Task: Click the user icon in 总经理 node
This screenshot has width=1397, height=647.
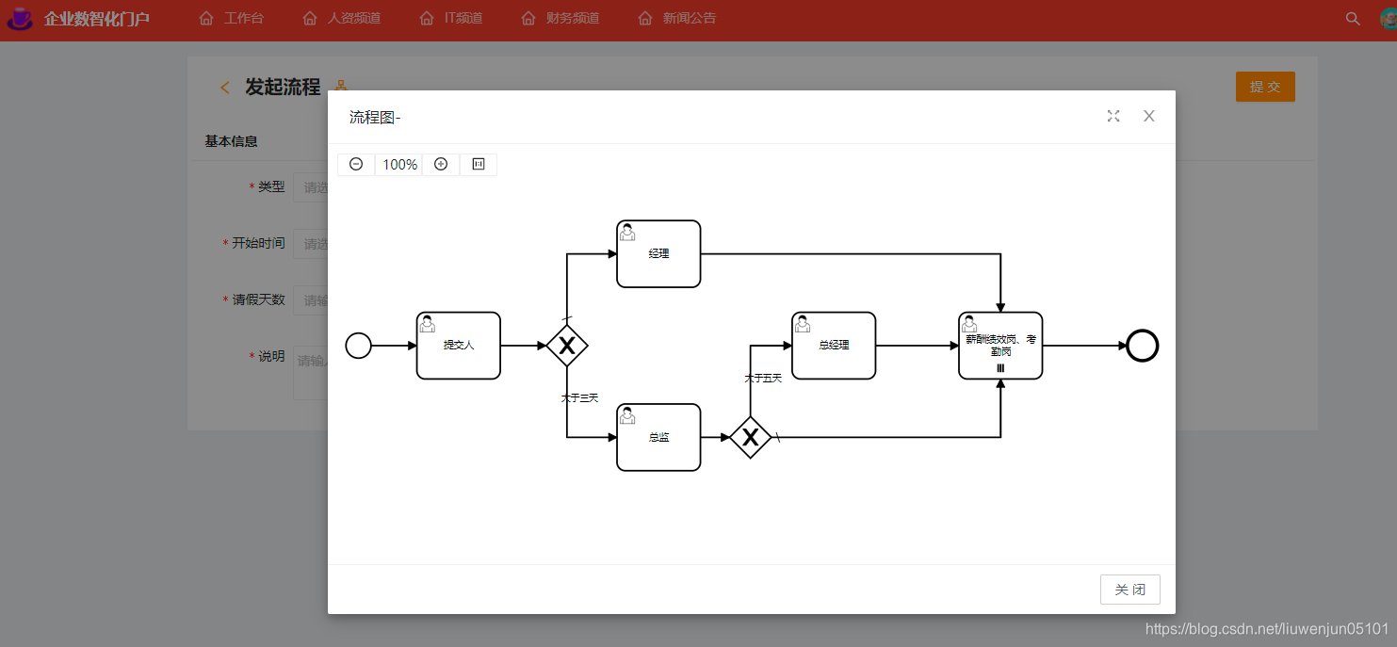Action: click(803, 324)
